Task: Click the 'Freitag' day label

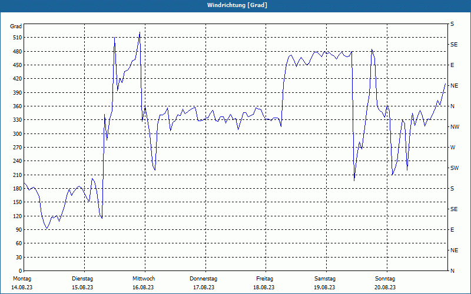Action: click(264, 279)
